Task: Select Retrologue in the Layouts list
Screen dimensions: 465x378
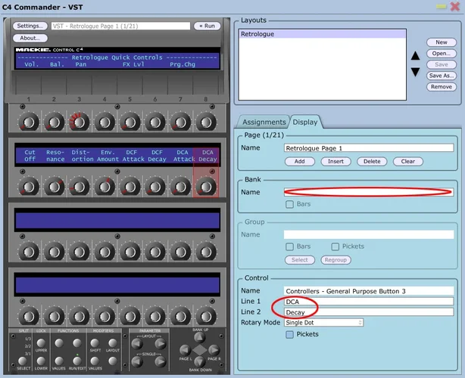Action: [322, 34]
